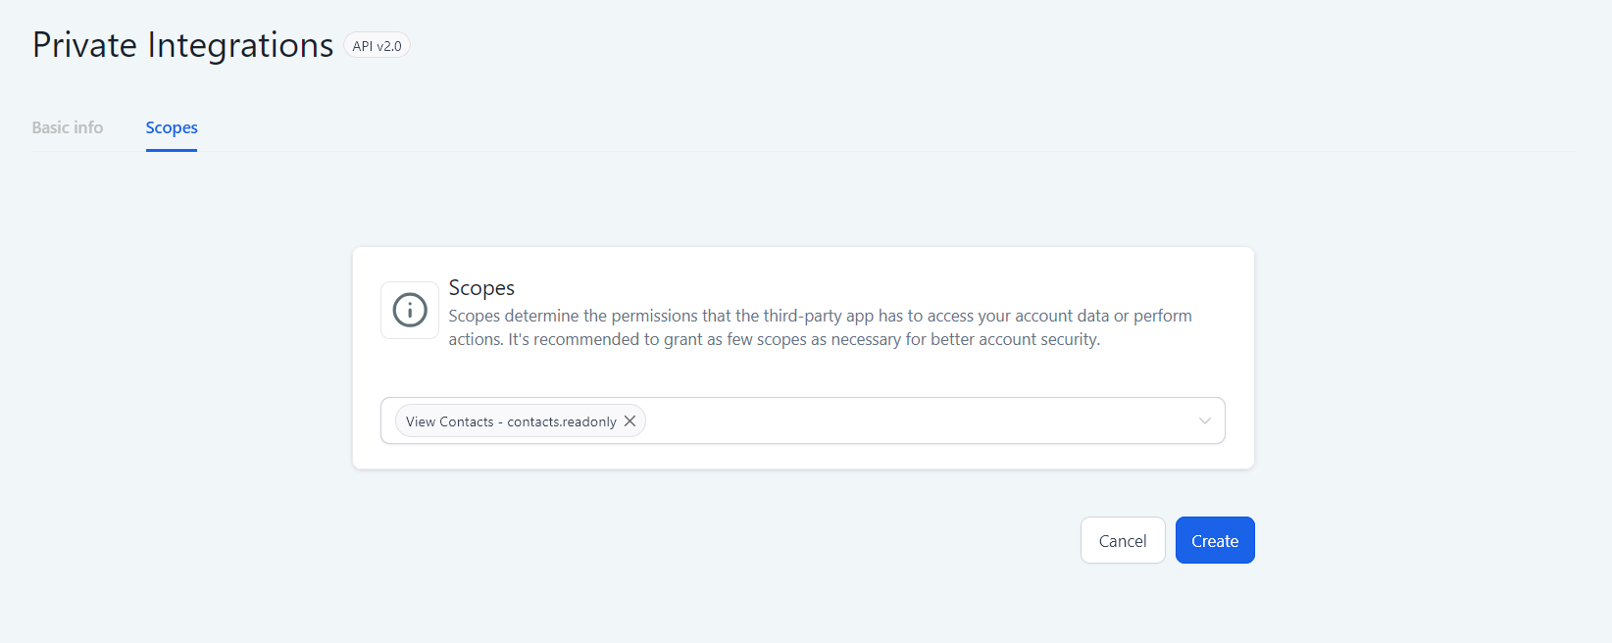1612x643 pixels.
Task: Click empty space right of the scope chip
Action: click(x=917, y=420)
